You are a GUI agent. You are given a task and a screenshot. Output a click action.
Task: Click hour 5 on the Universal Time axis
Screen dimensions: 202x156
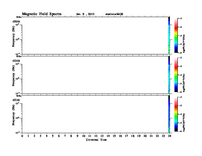[53, 136]
